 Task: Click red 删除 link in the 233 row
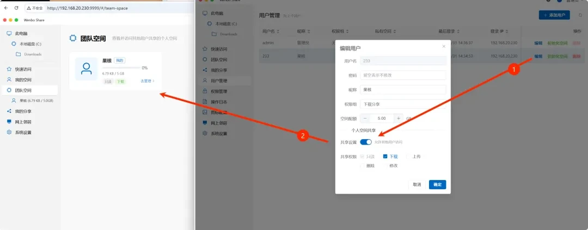(577, 56)
